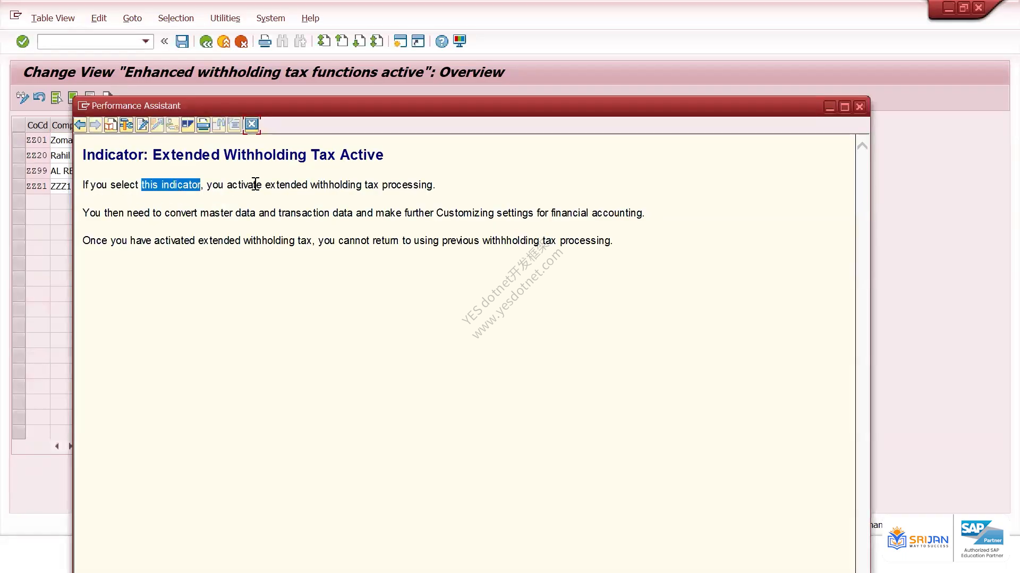This screenshot has height=573, width=1020.
Task: Click the Undo Change icon
Action: tap(39, 97)
